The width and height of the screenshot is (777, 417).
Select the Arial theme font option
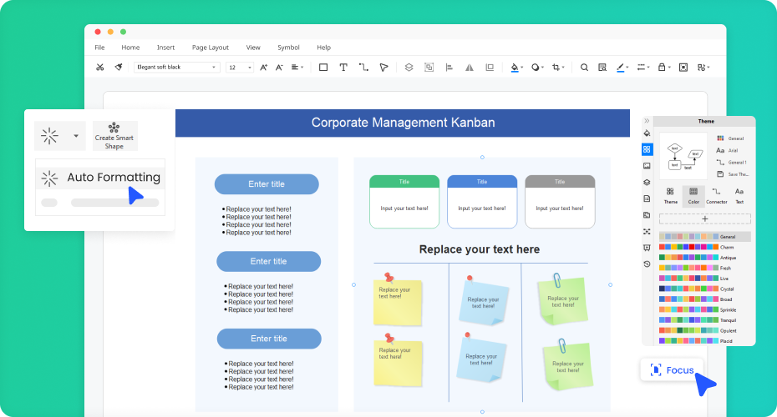[728, 150]
